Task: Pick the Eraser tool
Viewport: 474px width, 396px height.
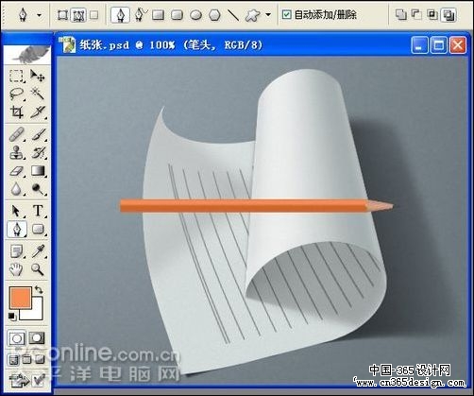Action: [16, 171]
